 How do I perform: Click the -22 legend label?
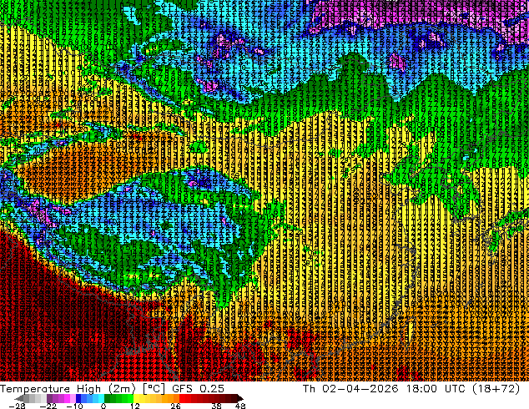(48, 406)
